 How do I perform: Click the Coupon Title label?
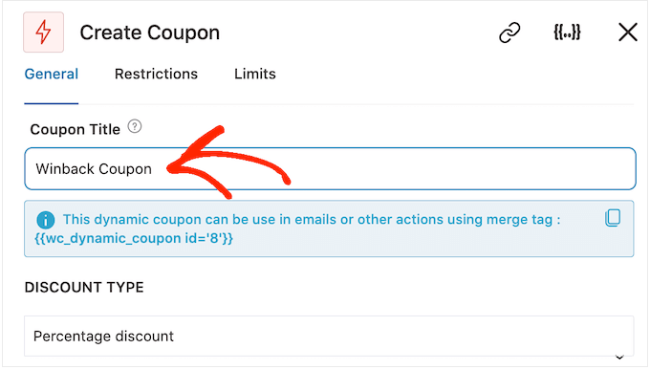pos(75,129)
